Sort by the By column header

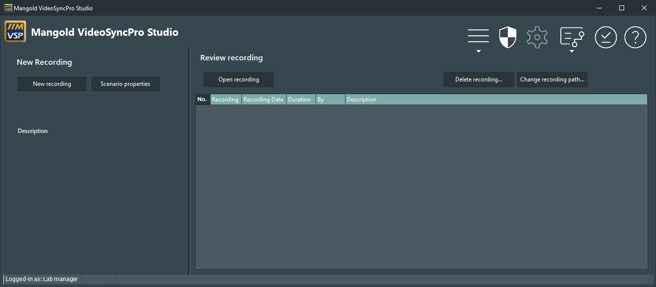pos(330,100)
